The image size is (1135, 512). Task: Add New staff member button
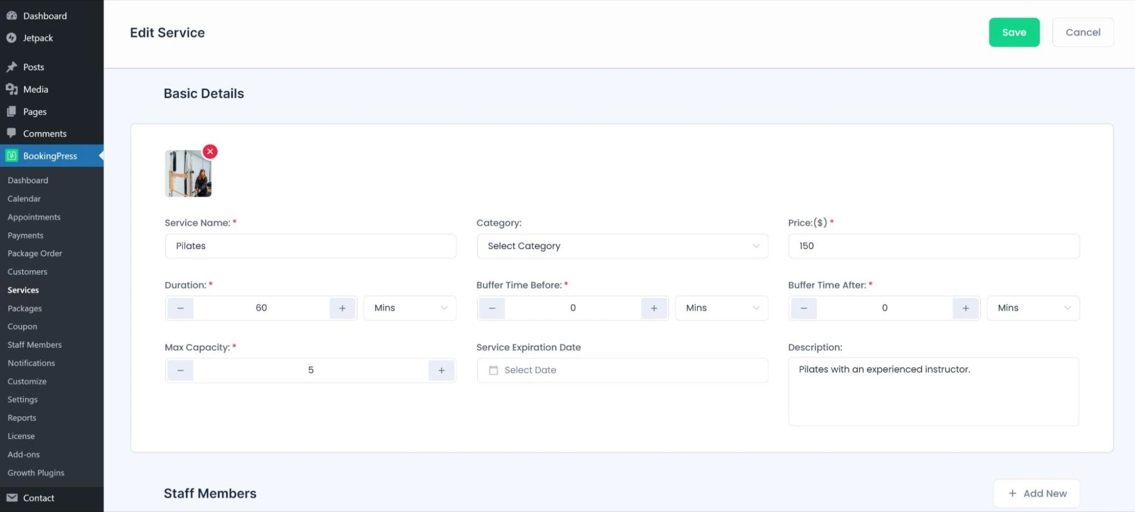pyautogui.click(x=1036, y=493)
